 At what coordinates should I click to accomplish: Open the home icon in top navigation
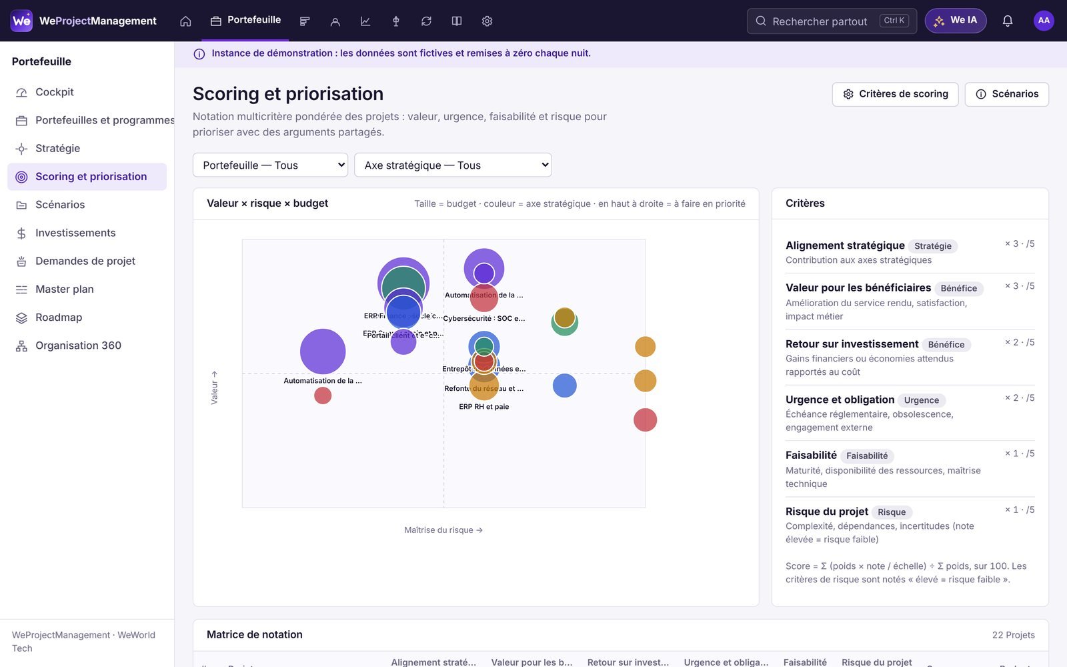185,21
